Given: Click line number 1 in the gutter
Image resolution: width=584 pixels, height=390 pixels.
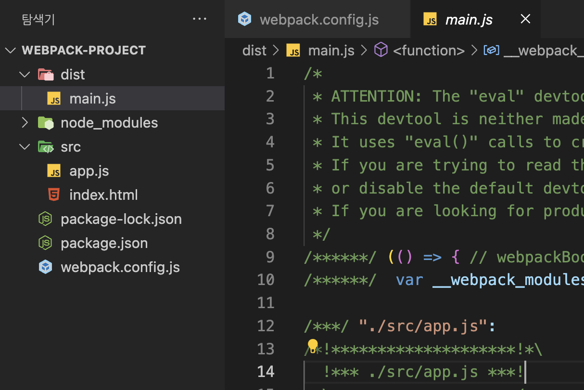Looking at the screenshot, I should click(x=270, y=73).
